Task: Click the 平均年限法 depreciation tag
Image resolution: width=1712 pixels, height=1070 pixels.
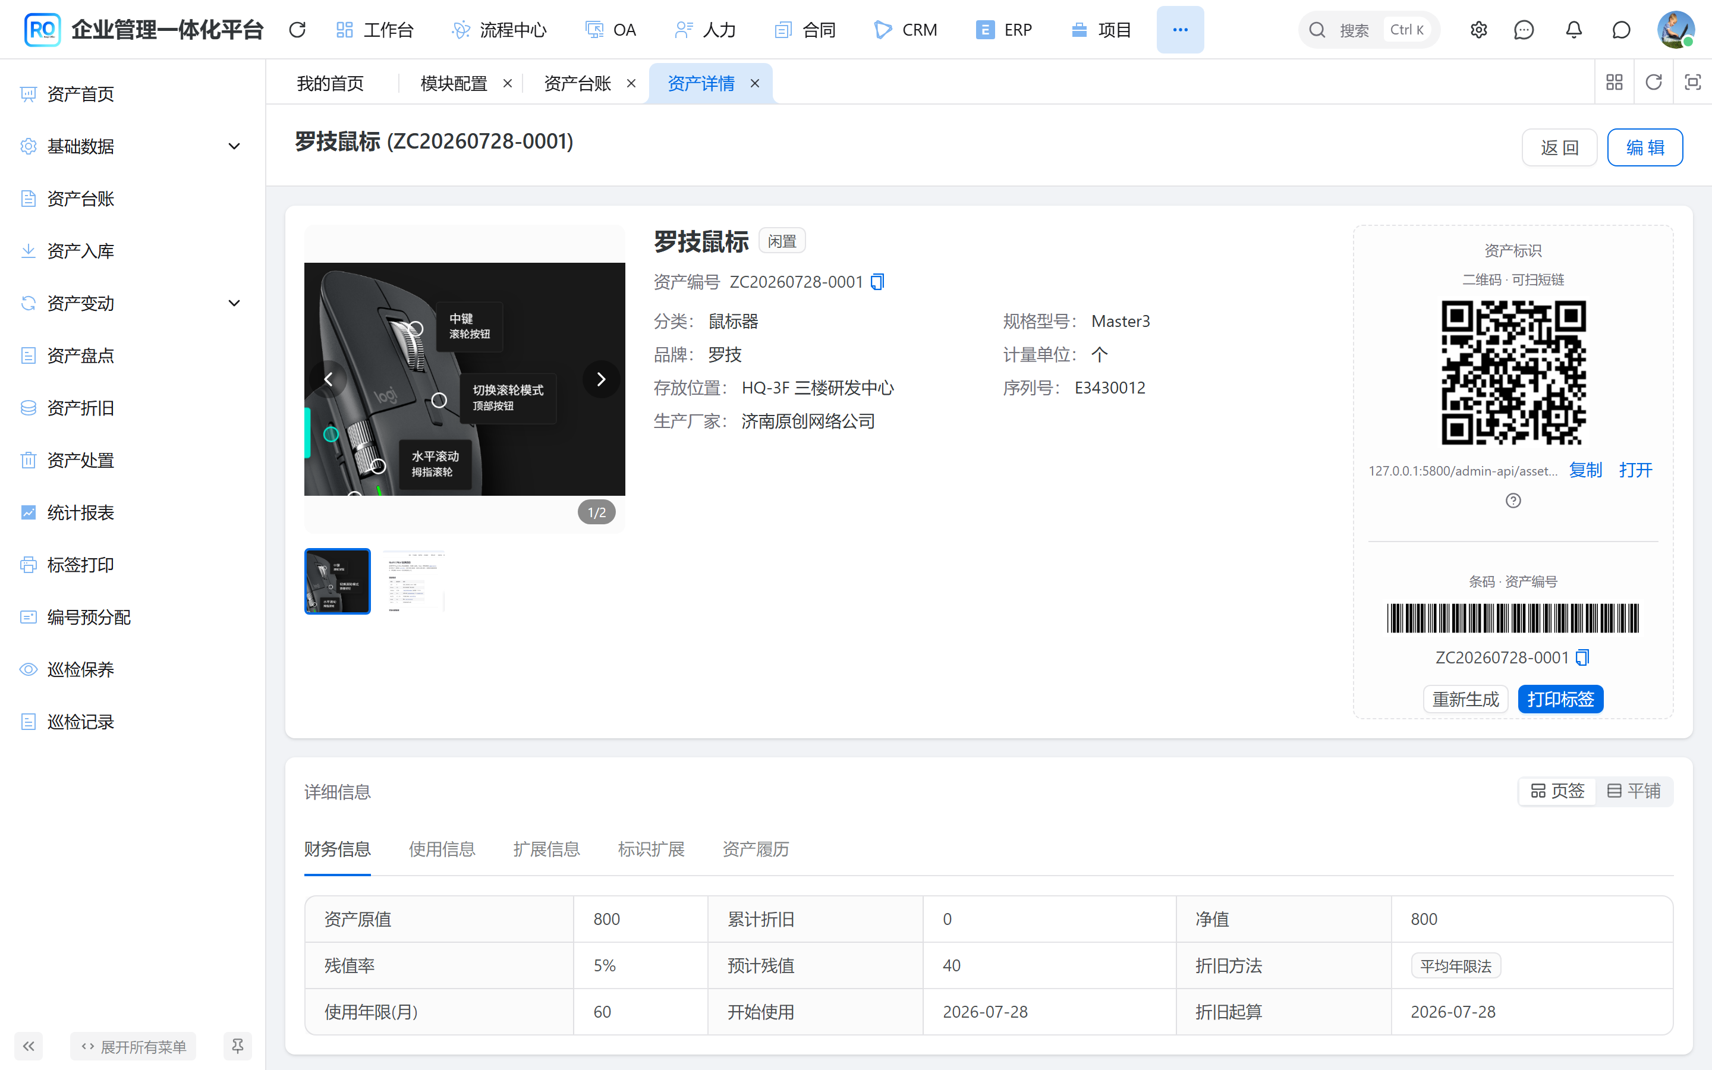Action: [x=1456, y=966]
